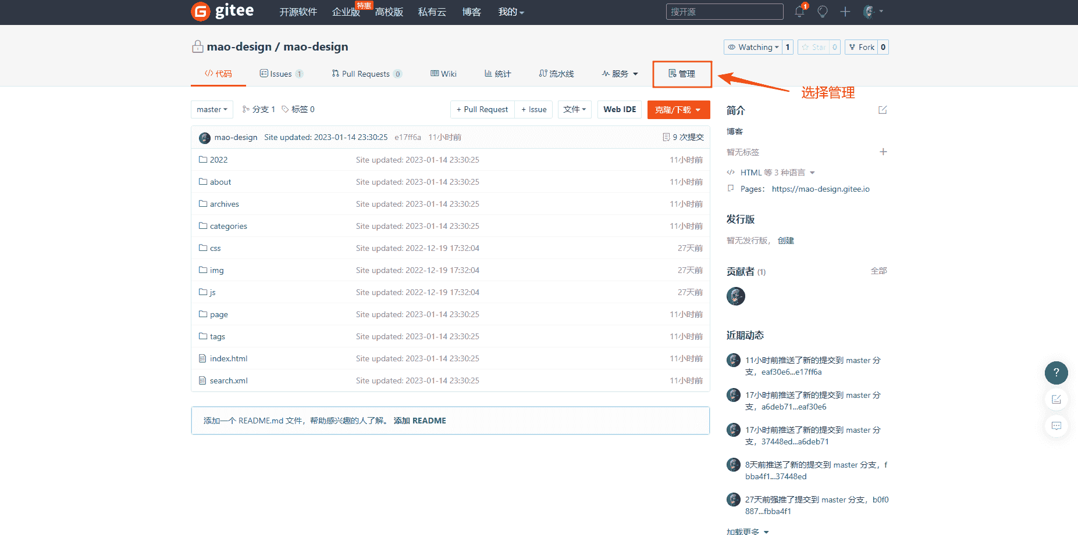Click the Gitee logo in header
Image resolution: width=1078 pixels, height=535 pixels.
(x=222, y=11)
